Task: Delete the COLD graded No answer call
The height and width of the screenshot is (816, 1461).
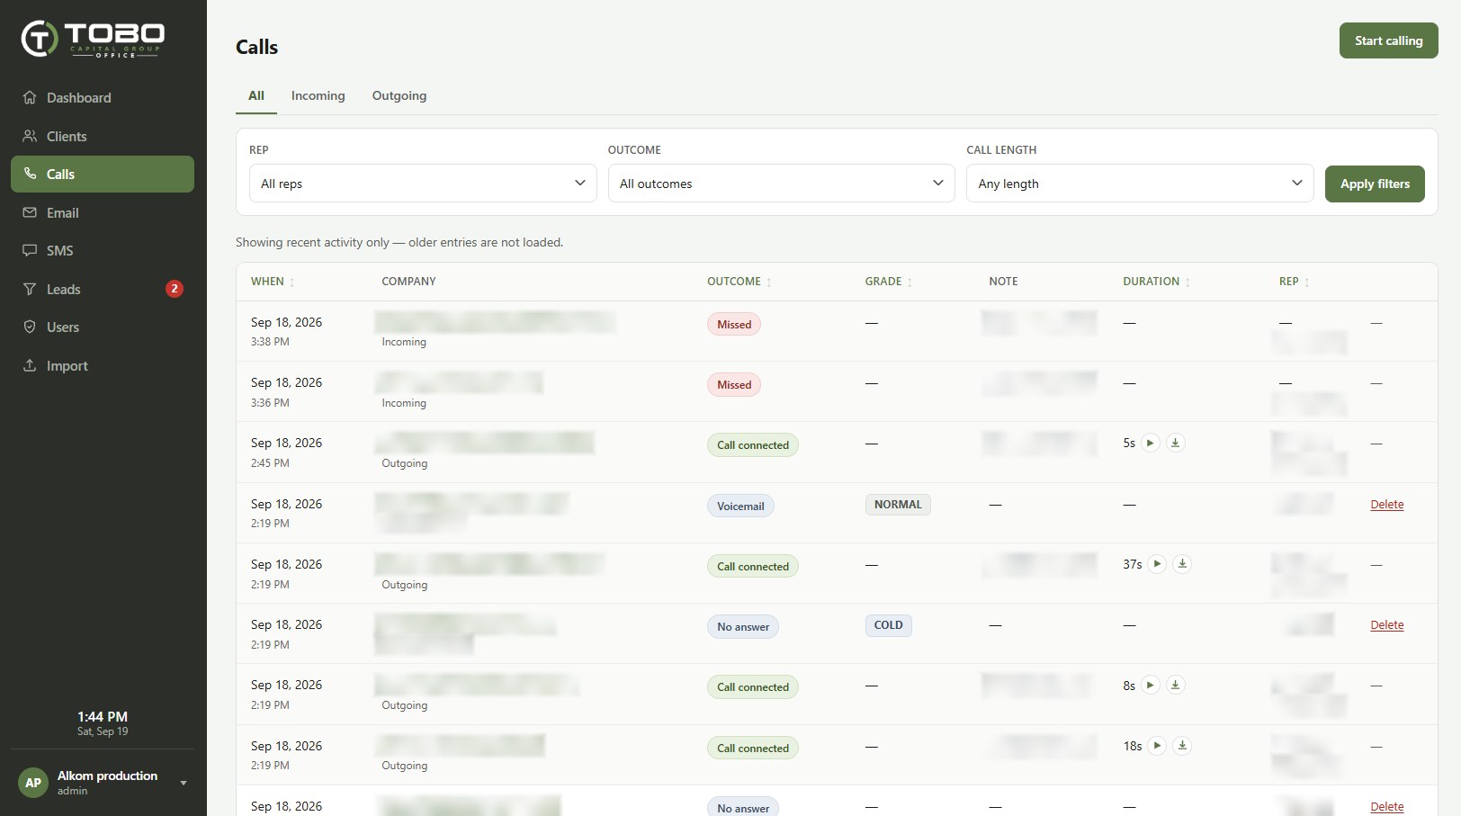Action: pos(1386,625)
